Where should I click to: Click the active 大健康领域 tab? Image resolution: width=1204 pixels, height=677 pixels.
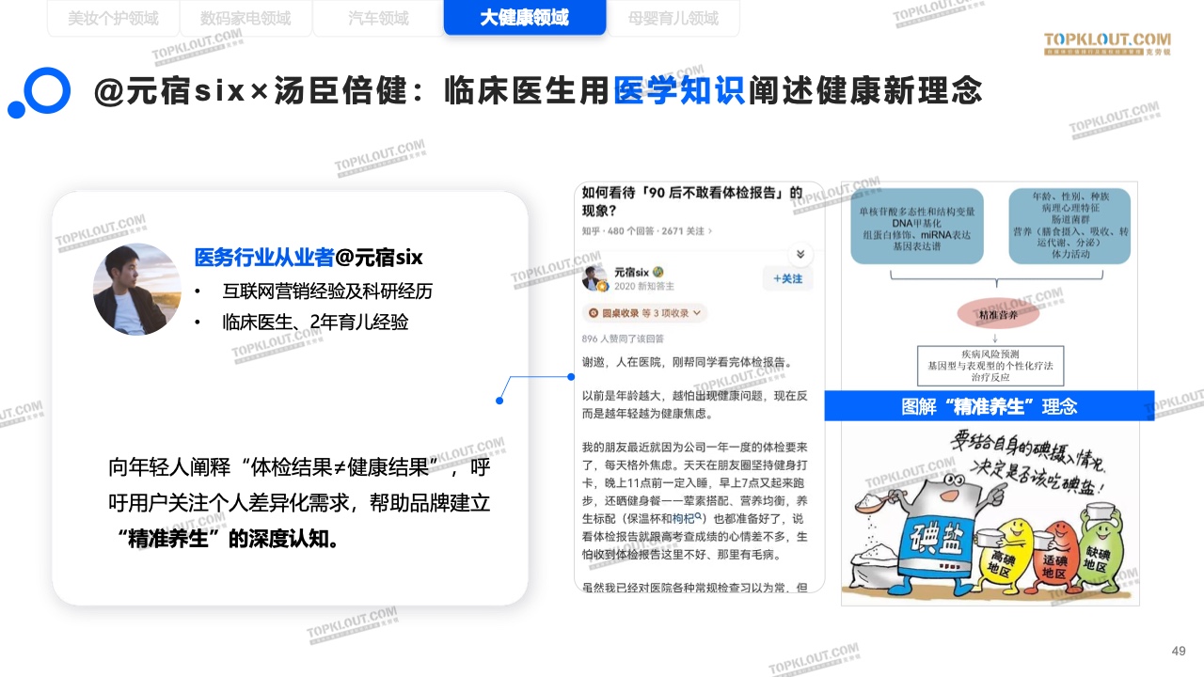[x=525, y=18]
